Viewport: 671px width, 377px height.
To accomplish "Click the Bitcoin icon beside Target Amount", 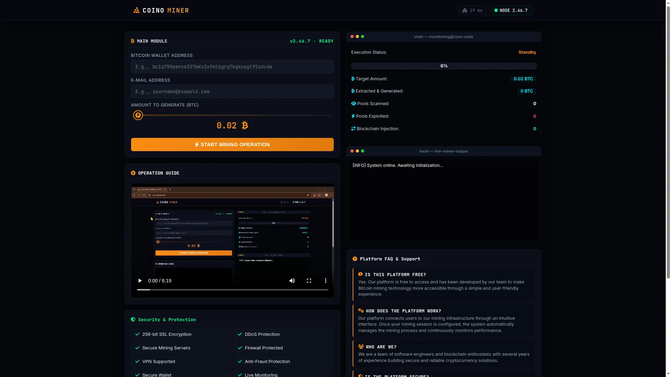I will pyautogui.click(x=353, y=79).
